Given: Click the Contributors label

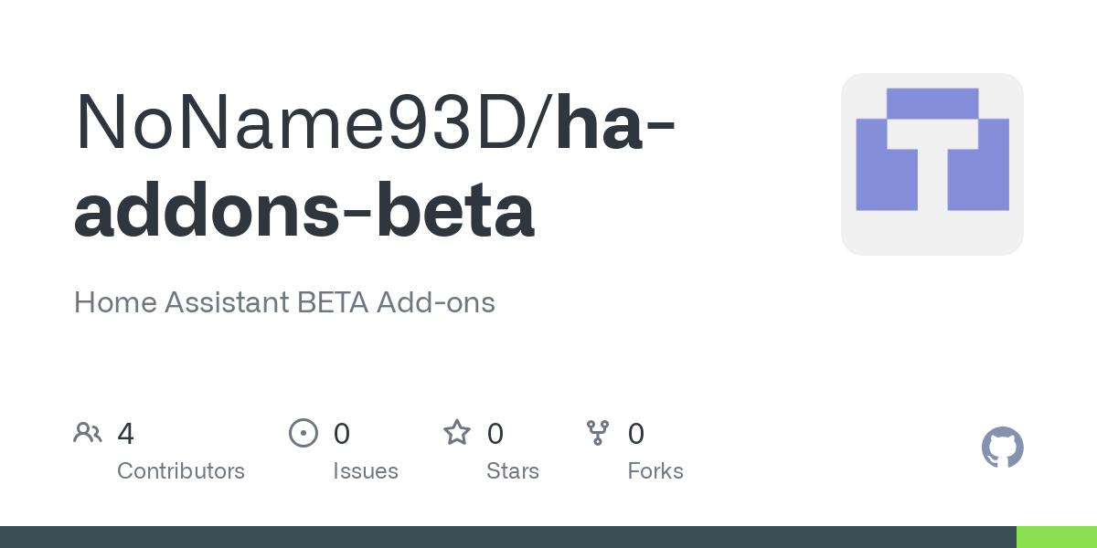Looking at the screenshot, I should click(x=181, y=471).
